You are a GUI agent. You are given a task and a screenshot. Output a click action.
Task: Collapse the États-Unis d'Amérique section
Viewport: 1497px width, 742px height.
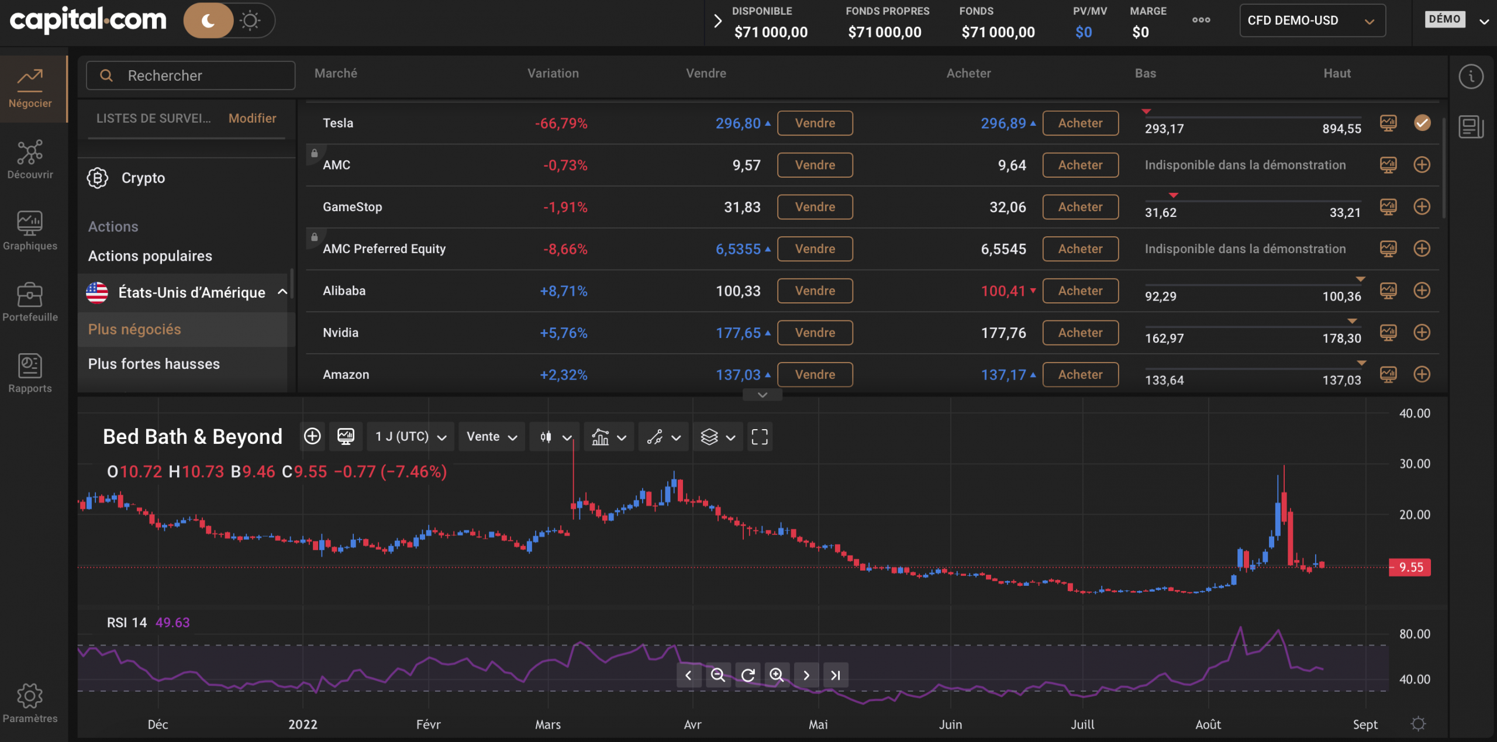click(282, 292)
